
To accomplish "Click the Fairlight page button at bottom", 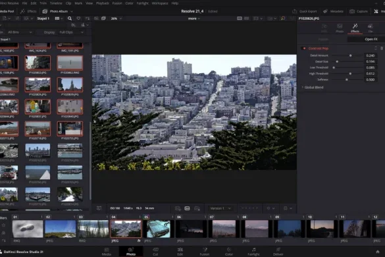I will click(x=253, y=252).
